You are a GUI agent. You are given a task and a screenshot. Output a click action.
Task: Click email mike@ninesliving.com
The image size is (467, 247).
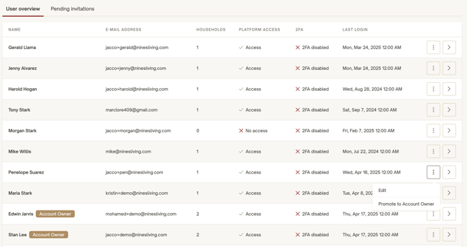coord(128,151)
